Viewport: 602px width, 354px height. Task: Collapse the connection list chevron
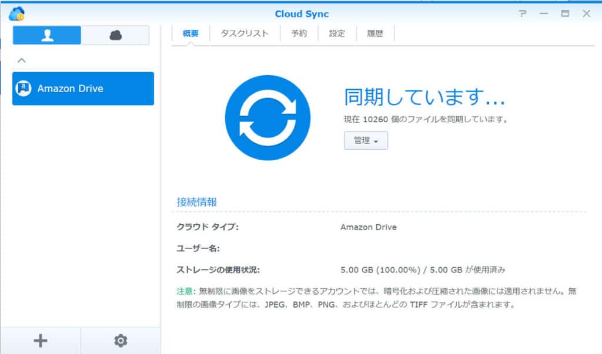coord(22,60)
